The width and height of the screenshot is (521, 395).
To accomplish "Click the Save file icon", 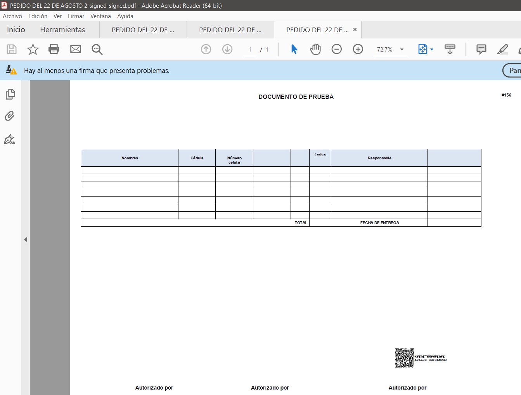I will pyautogui.click(x=12, y=49).
